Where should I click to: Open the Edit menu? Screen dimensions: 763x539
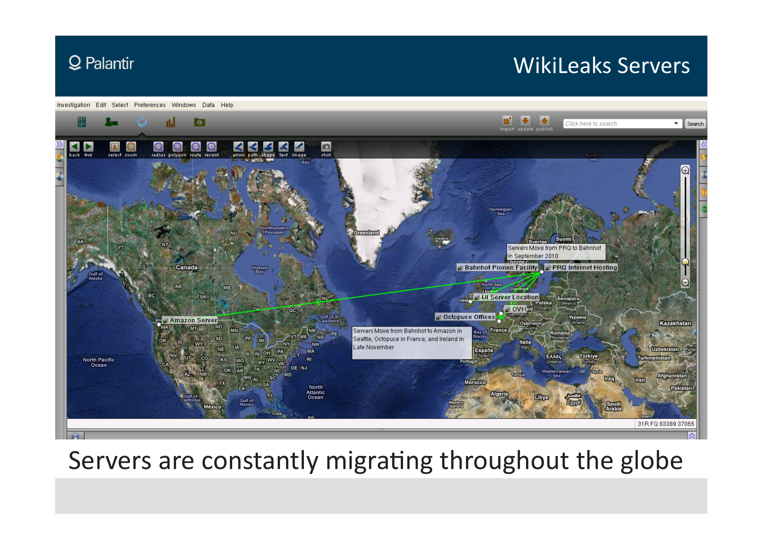click(101, 105)
